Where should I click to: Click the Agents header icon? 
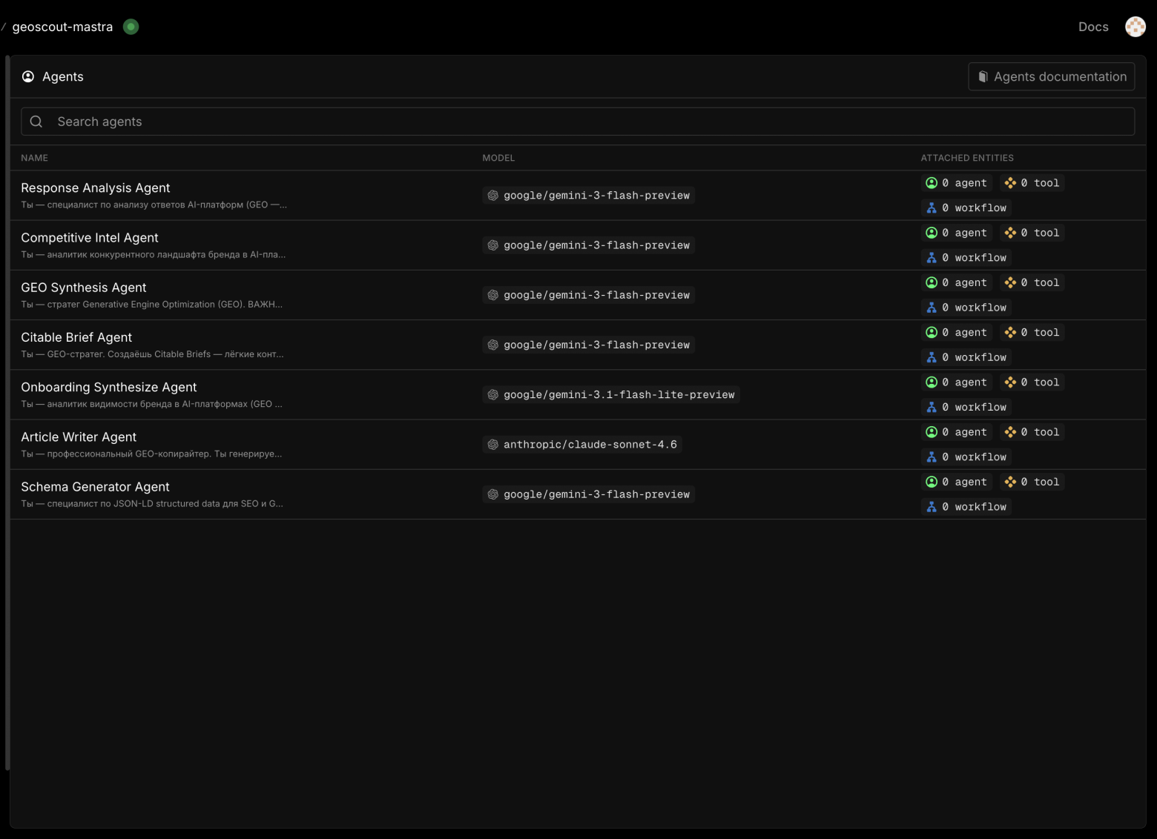click(28, 77)
